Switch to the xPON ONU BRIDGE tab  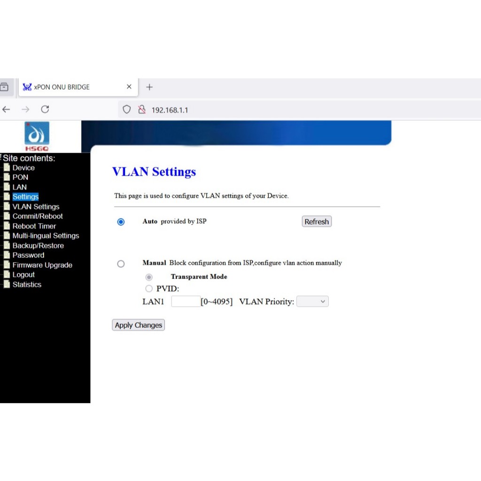[x=75, y=87]
